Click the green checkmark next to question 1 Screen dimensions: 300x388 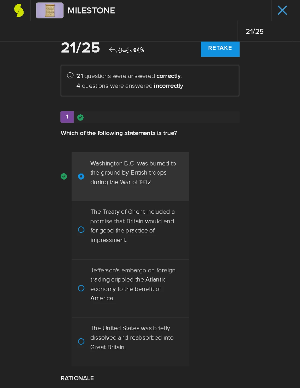tap(80, 117)
